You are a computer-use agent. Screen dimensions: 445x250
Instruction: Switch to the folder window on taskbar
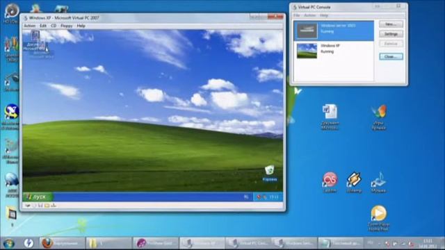point(108,243)
